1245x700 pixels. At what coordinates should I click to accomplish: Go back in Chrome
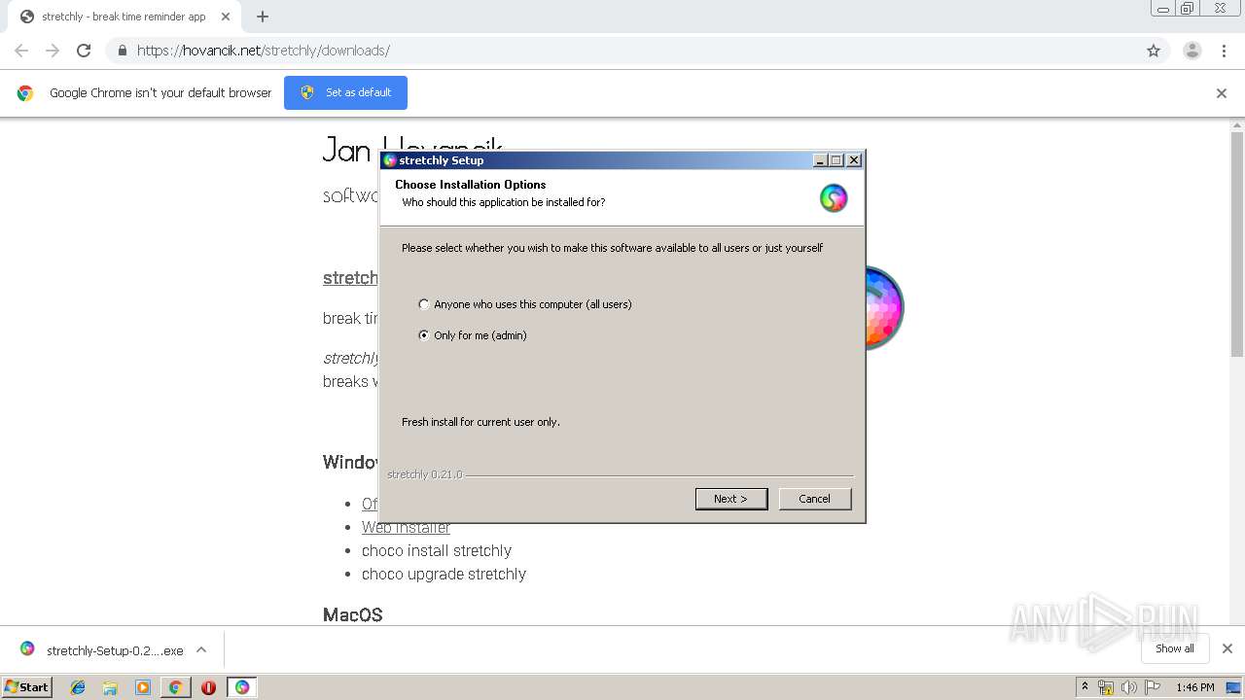[x=21, y=51]
